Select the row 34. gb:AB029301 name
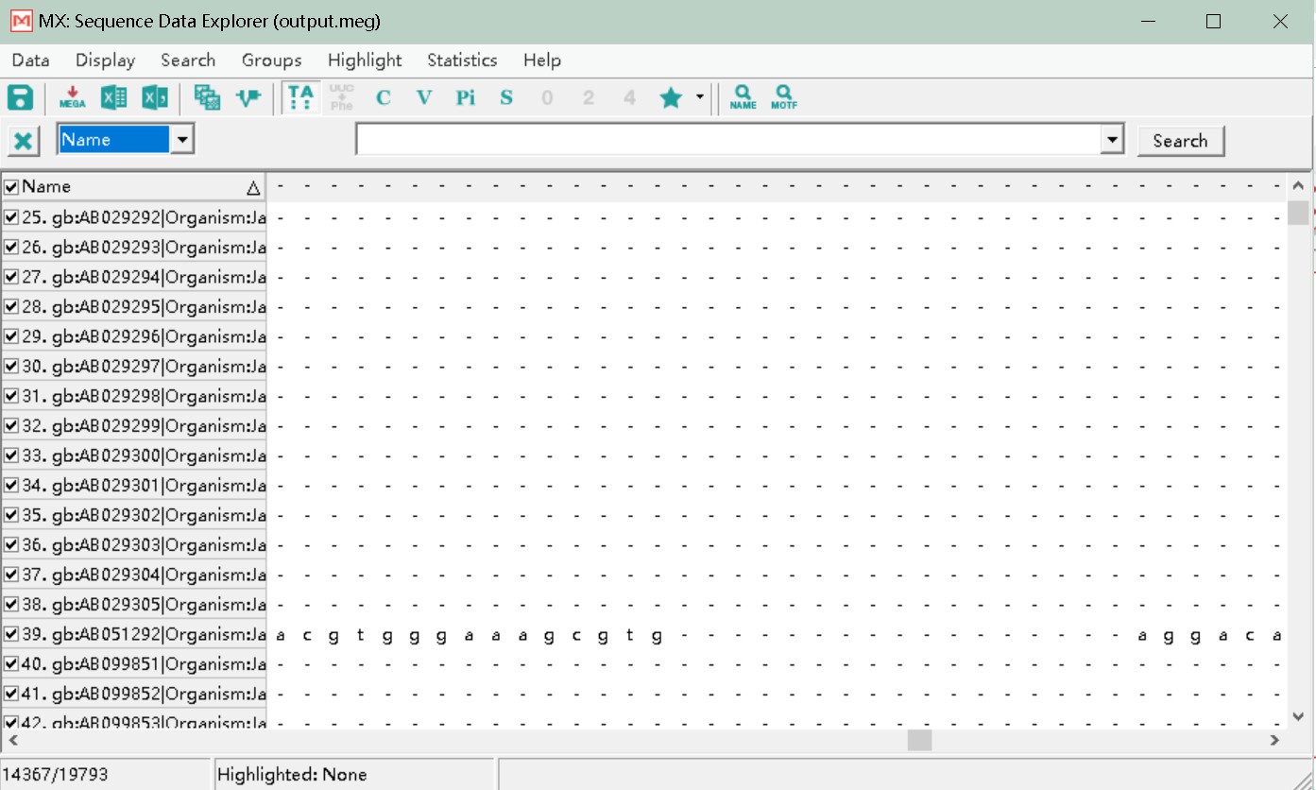The image size is (1316, 790). (x=144, y=486)
